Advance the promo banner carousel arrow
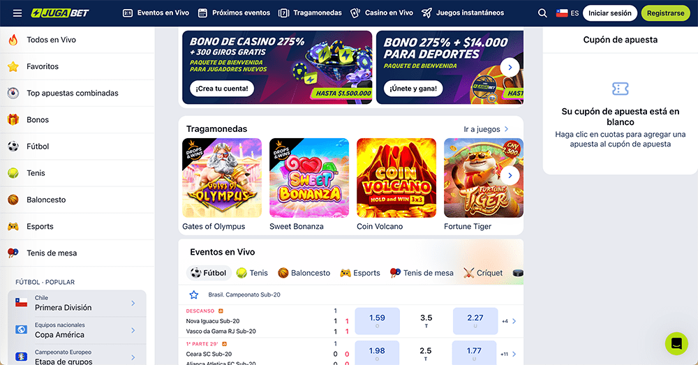The width and height of the screenshot is (698, 365). (510, 67)
